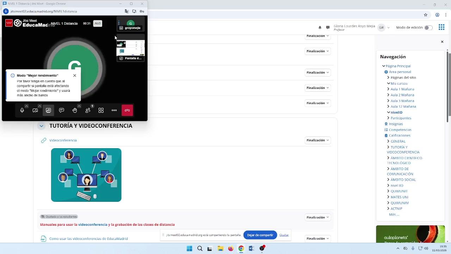This screenshot has height=254, width=451.
Task: Open the Jitsi chat panel
Action: pyautogui.click(x=62, y=110)
